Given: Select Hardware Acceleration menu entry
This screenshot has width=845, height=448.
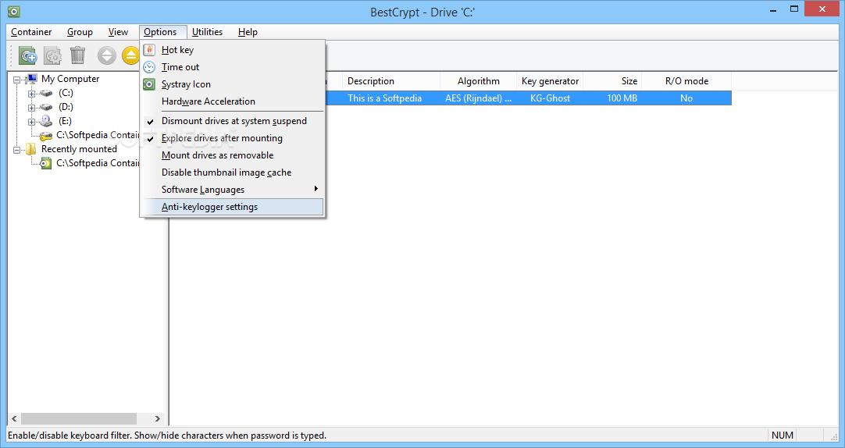Looking at the screenshot, I should point(233,101).
